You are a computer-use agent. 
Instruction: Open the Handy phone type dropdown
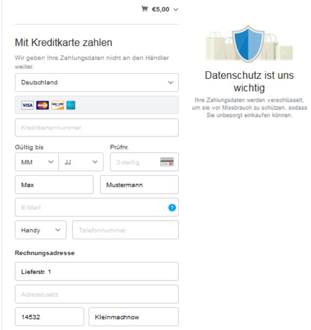[40, 230]
